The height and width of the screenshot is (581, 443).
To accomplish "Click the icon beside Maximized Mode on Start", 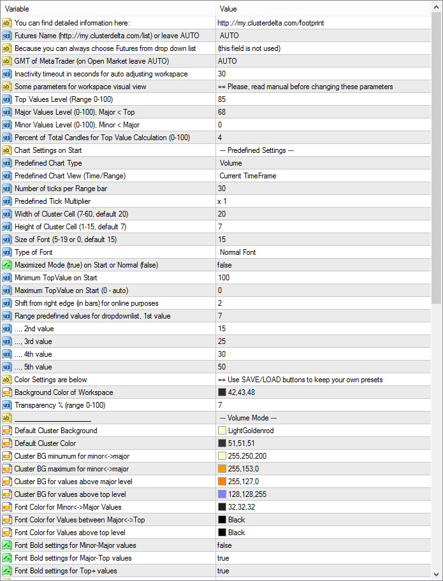I will tap(7, 265).
